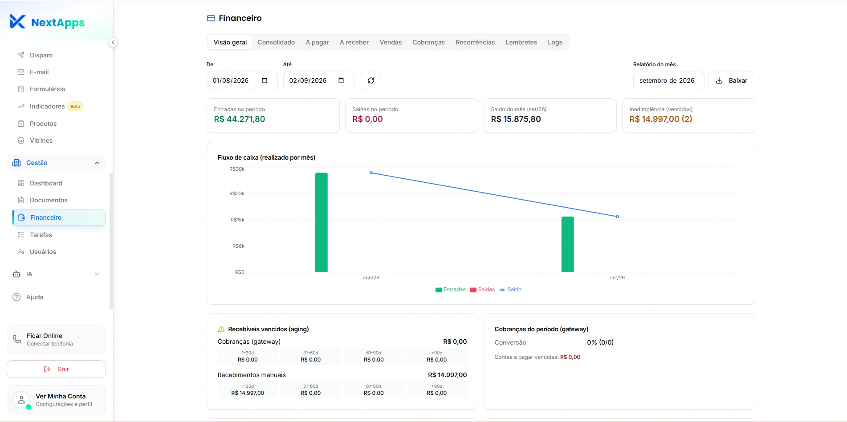Click the Conversão 0% (0/0) value
The width and height of the screenshot is (847, 422).
click(x=600, y=342)
